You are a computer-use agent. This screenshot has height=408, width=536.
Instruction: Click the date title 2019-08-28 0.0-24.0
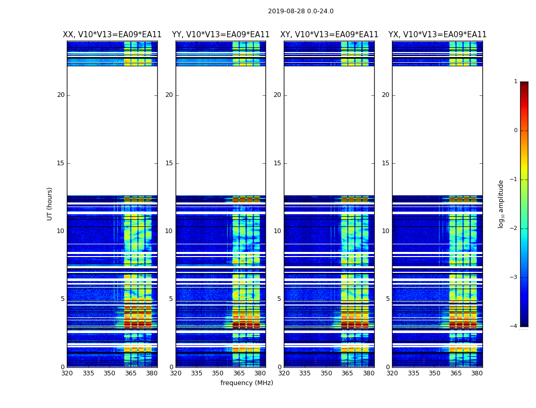[300, 11]
